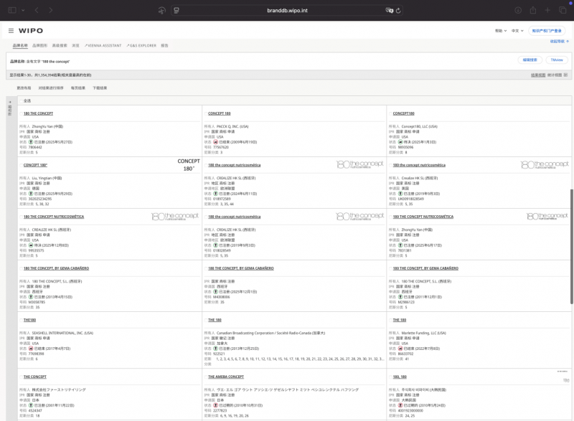Open the G&S EXPLORER tab

point(141,45)
